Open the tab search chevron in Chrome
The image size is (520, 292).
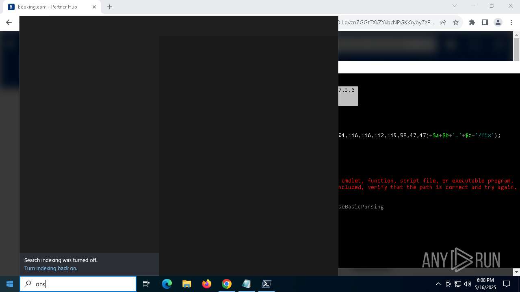point(455,6)
